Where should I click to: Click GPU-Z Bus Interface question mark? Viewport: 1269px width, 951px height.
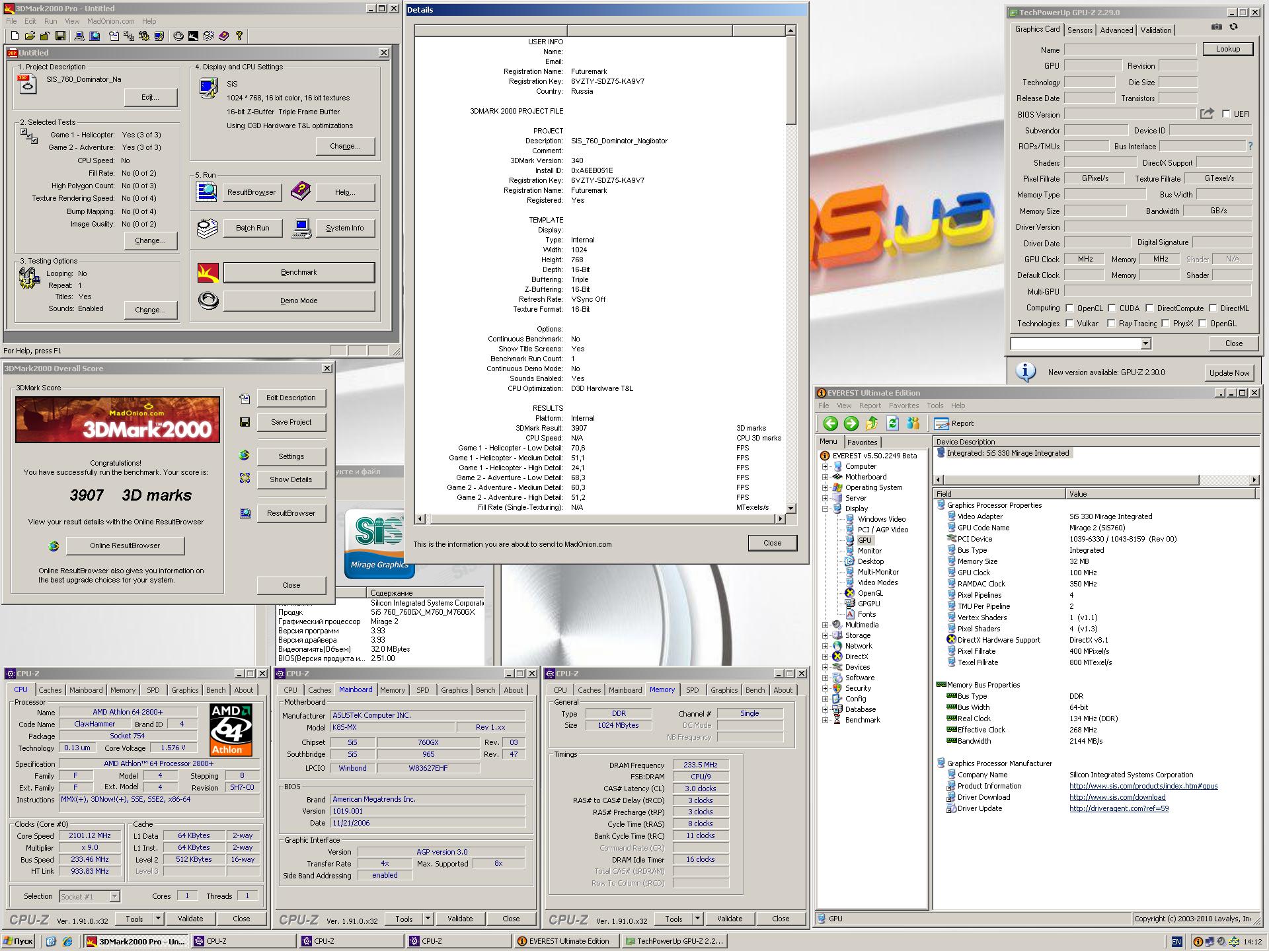pyautogui.click(x=1250, y=146)
